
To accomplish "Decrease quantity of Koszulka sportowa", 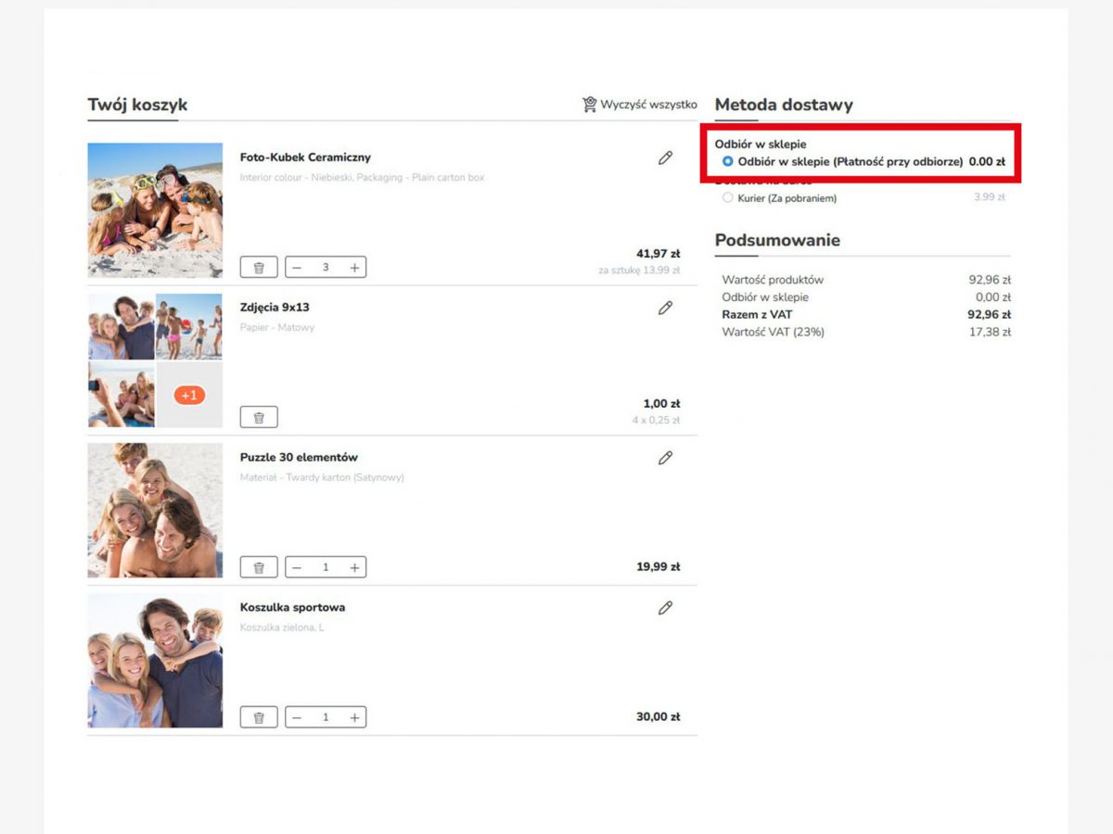I will (297, 717).
